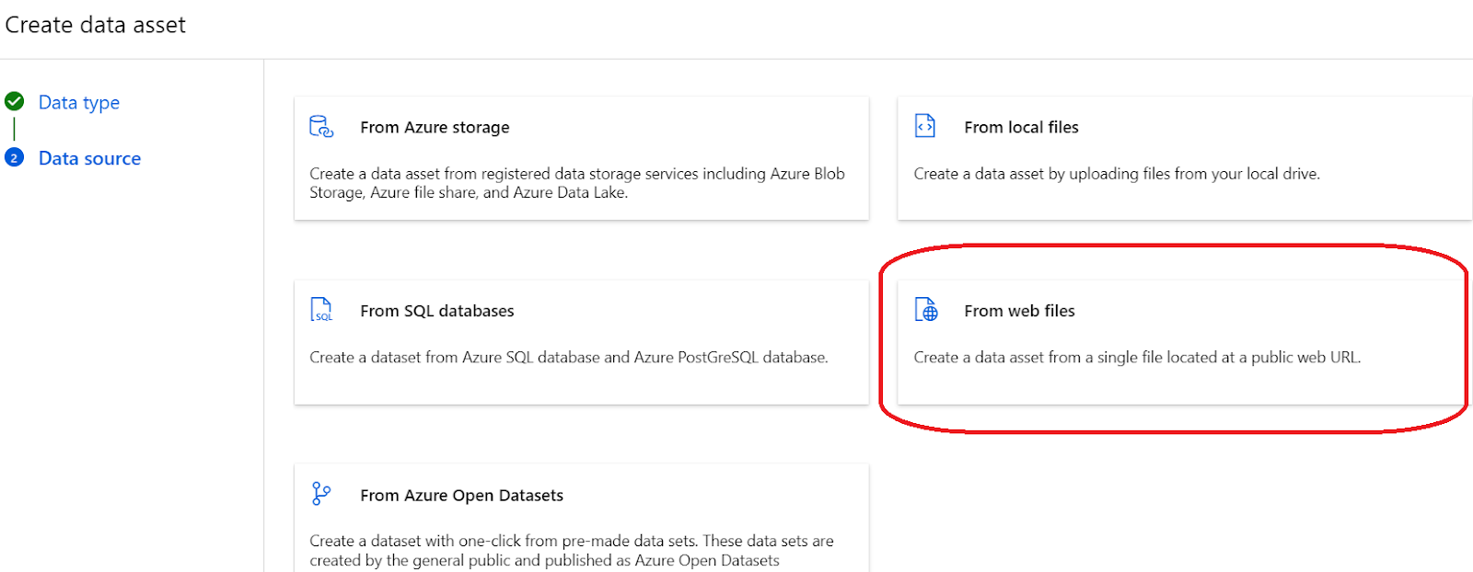Image resolution: width=1473 pixels, height=572 pixels.
Task: Click the blue step 2 circle icon
Action: pos(15,158)
